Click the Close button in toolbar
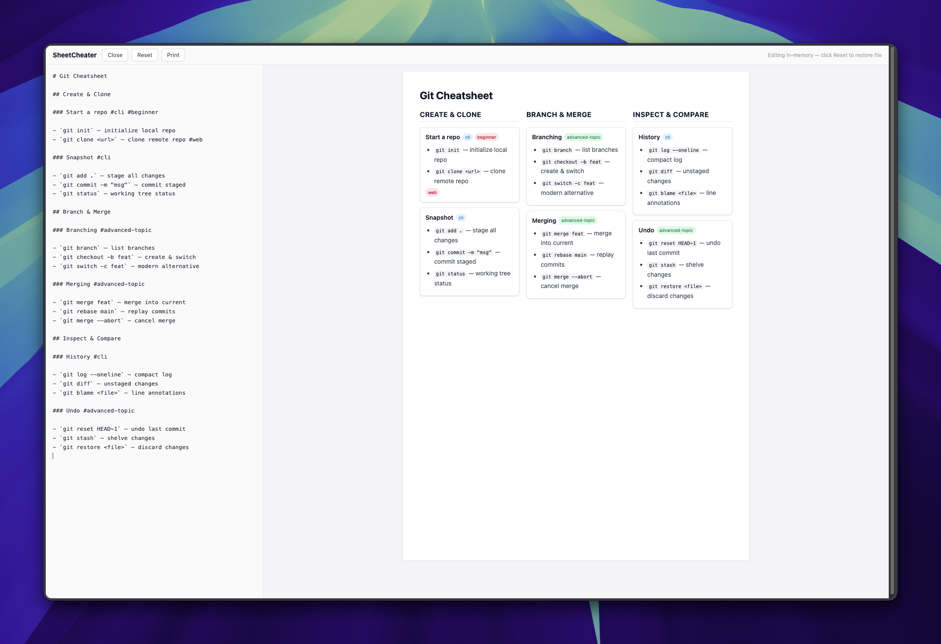Viewport: 941px width, 644px height. pos(115,55)
